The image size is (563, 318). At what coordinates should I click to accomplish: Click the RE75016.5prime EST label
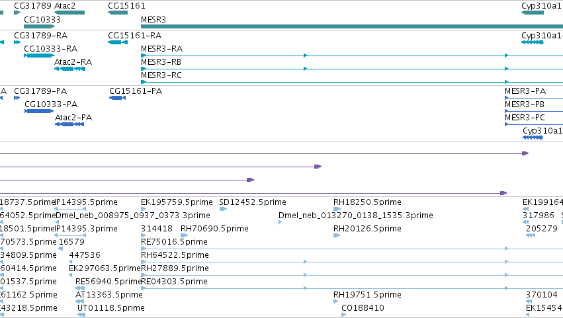click(x=174, y=242)
